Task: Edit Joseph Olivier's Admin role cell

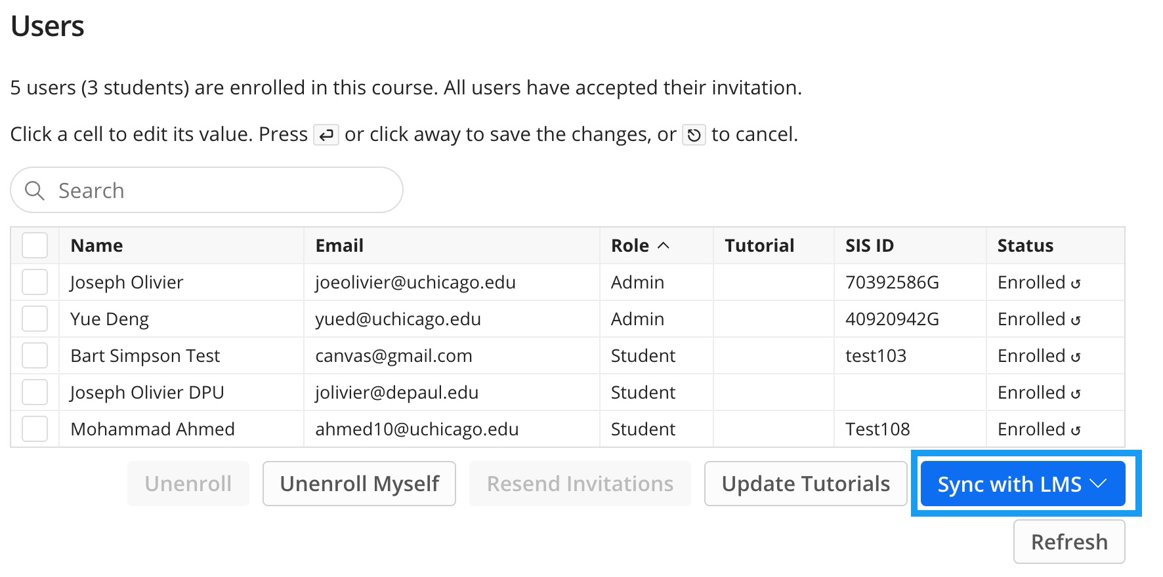Action: coord(656,282)
